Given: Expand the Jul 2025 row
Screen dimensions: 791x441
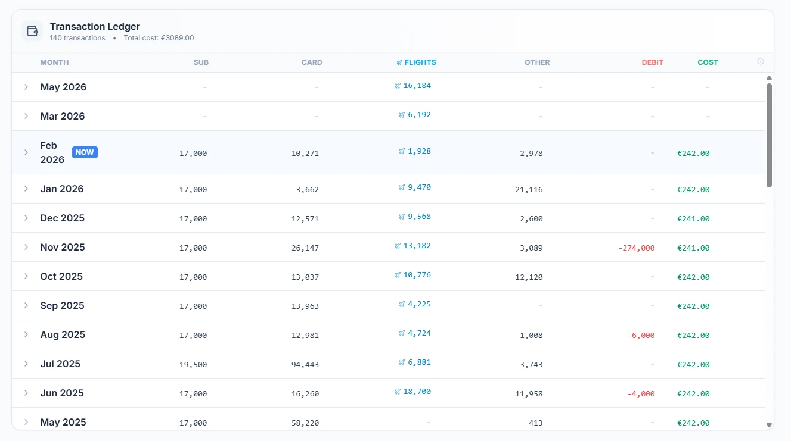Looking at the screenshot, I should pos(26,364).
